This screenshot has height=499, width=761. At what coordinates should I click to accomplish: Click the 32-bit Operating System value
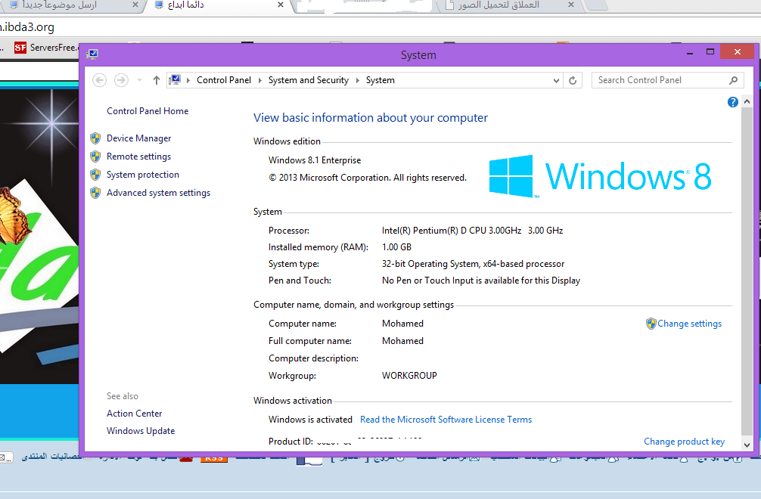473,264
